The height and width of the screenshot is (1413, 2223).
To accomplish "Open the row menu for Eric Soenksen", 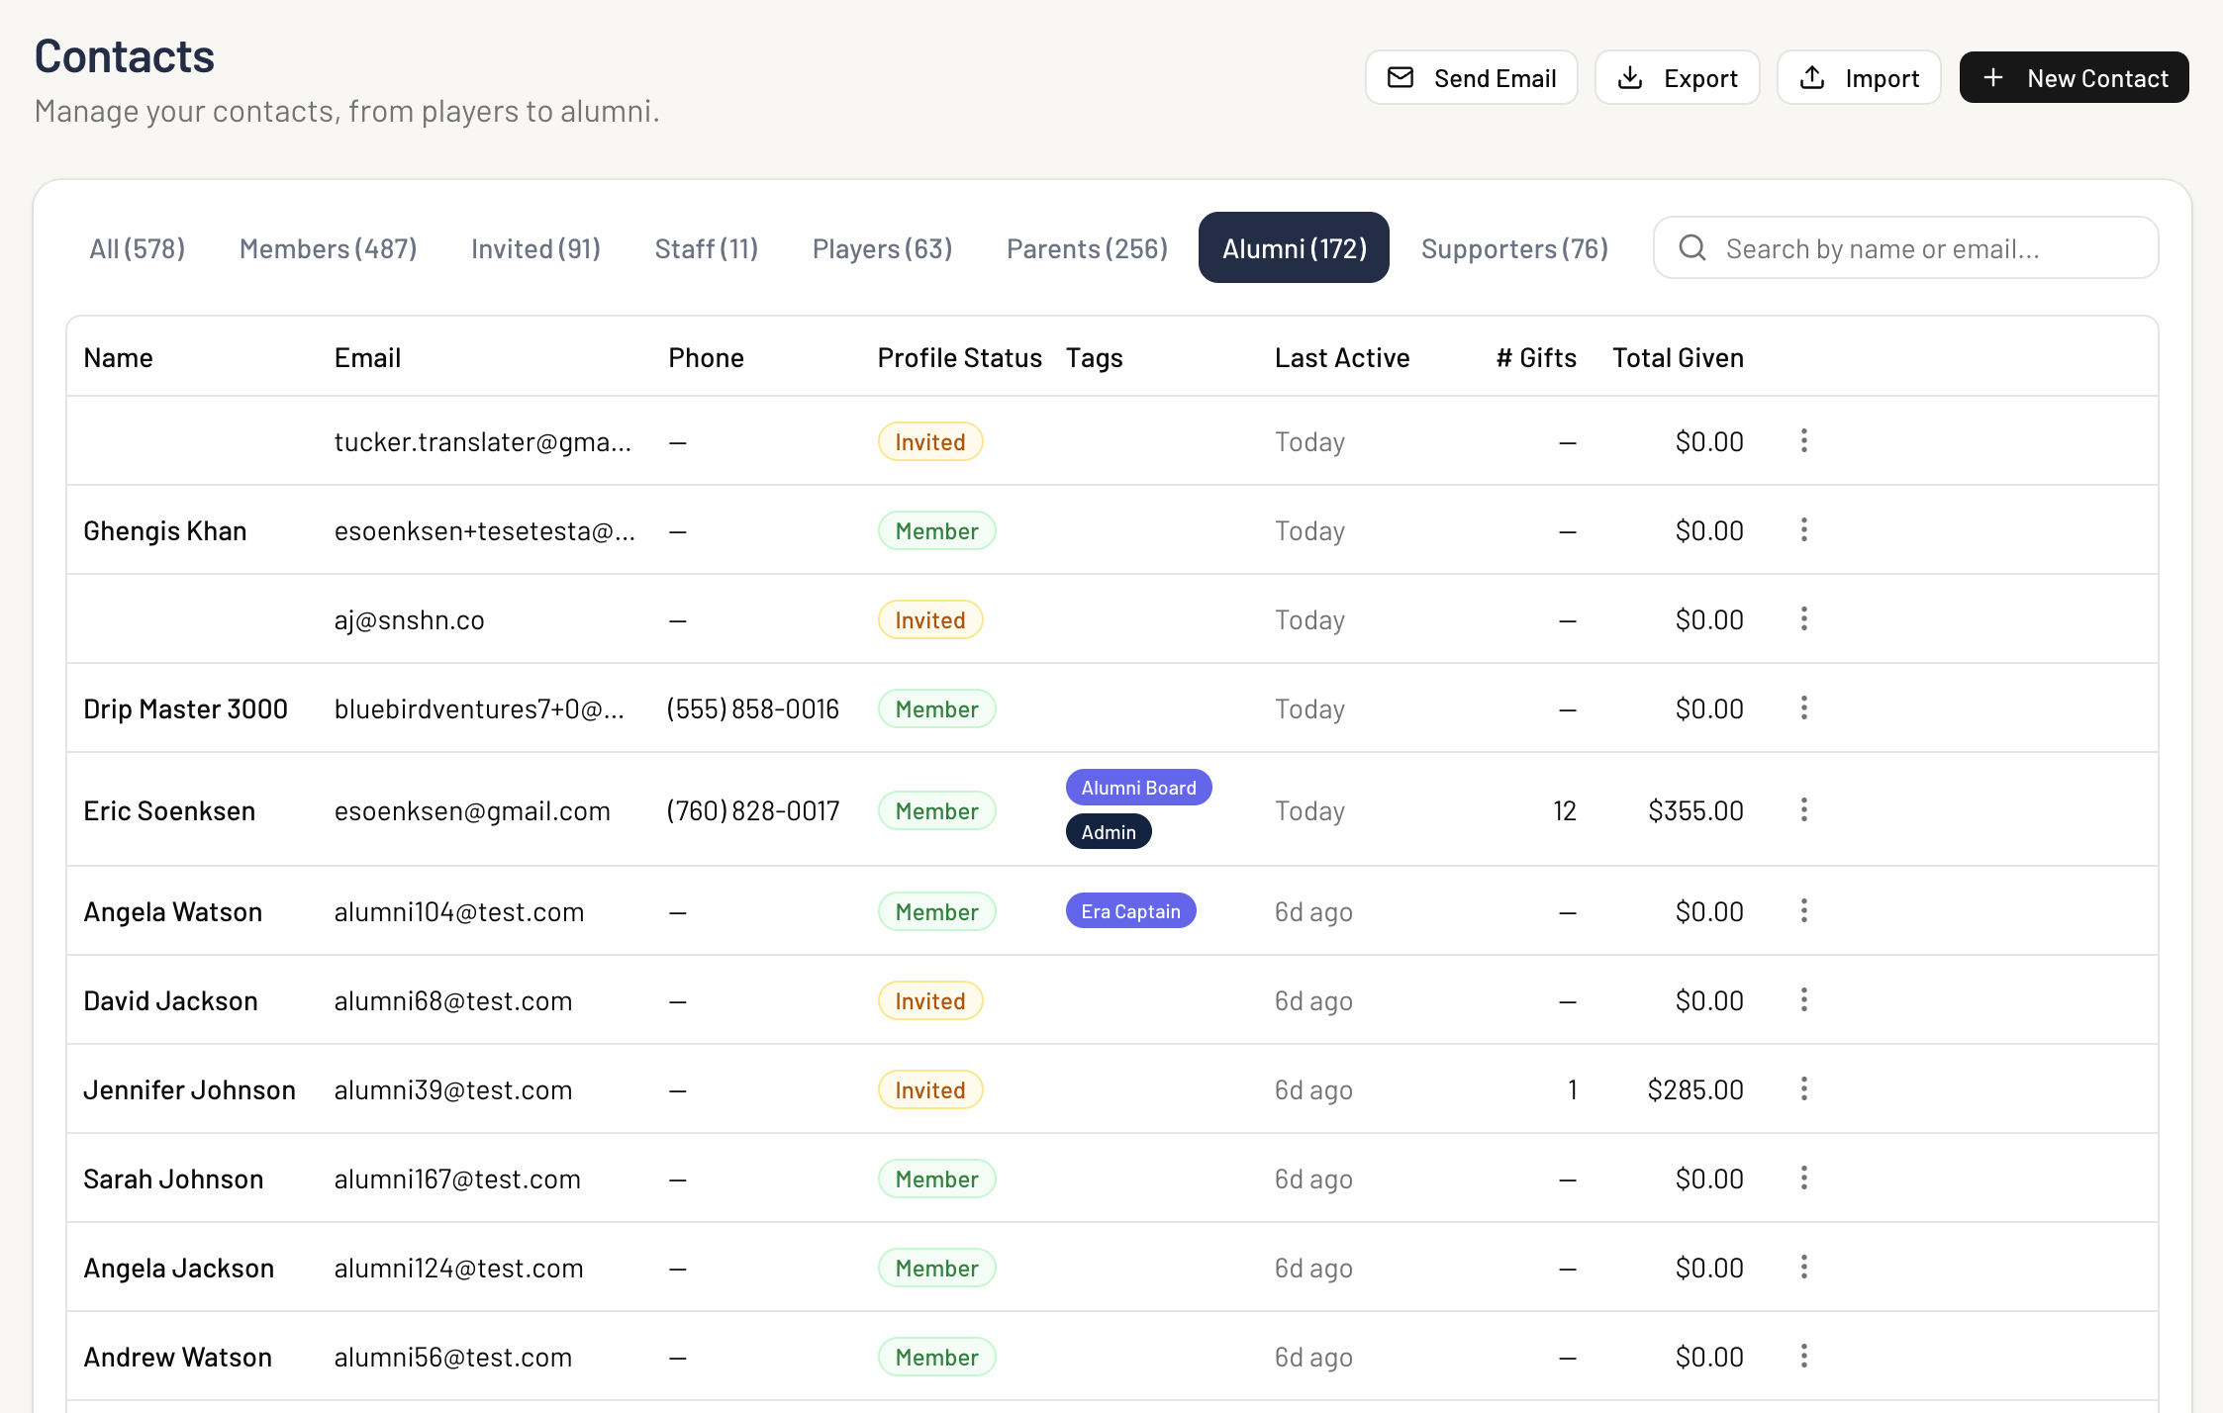I will [x=1803, y=810].
